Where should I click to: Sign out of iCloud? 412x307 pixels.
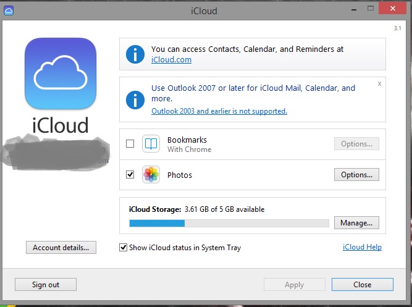pos(46,284)
